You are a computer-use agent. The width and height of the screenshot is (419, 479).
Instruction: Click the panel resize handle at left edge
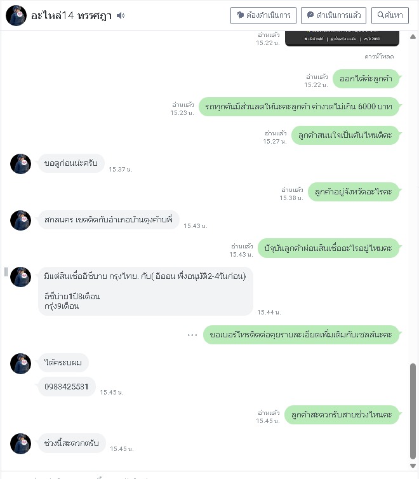tap(6, 272)
